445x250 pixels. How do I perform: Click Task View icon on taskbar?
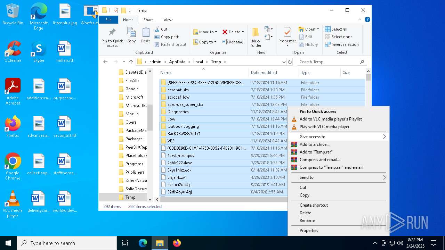pyautogui.click(x=125, y=243)
